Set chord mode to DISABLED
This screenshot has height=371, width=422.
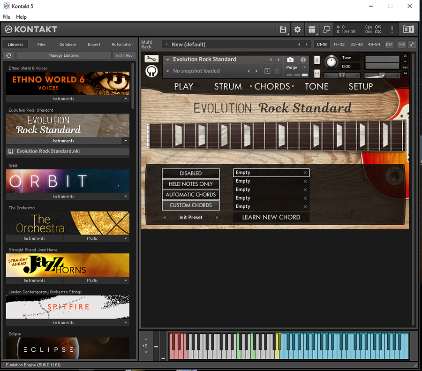pyautogui.click(x=191, y=174)
